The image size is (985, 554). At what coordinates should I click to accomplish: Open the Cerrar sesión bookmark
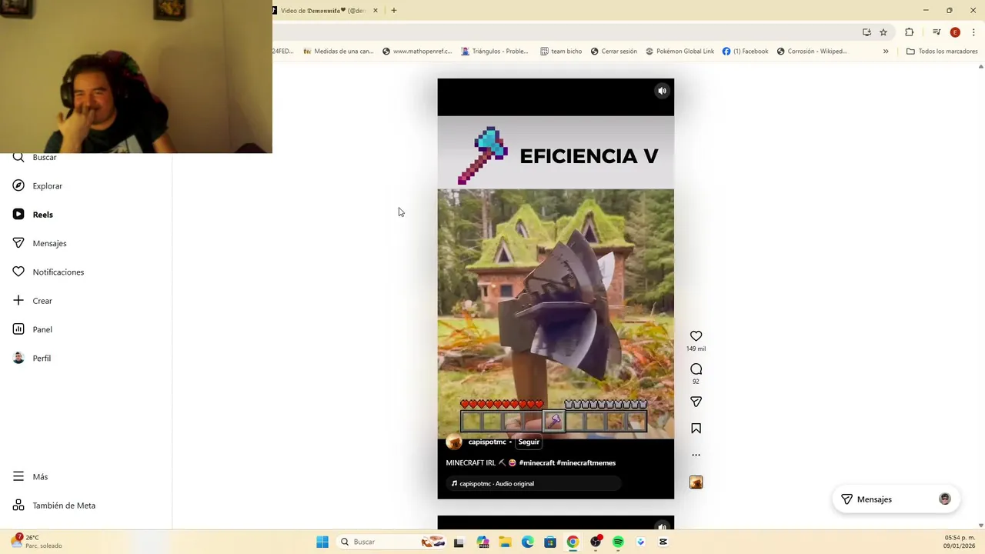click(x=614, y=52)
